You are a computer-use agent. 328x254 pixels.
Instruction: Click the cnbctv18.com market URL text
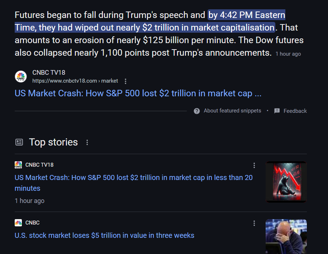(x=75, y=81)
